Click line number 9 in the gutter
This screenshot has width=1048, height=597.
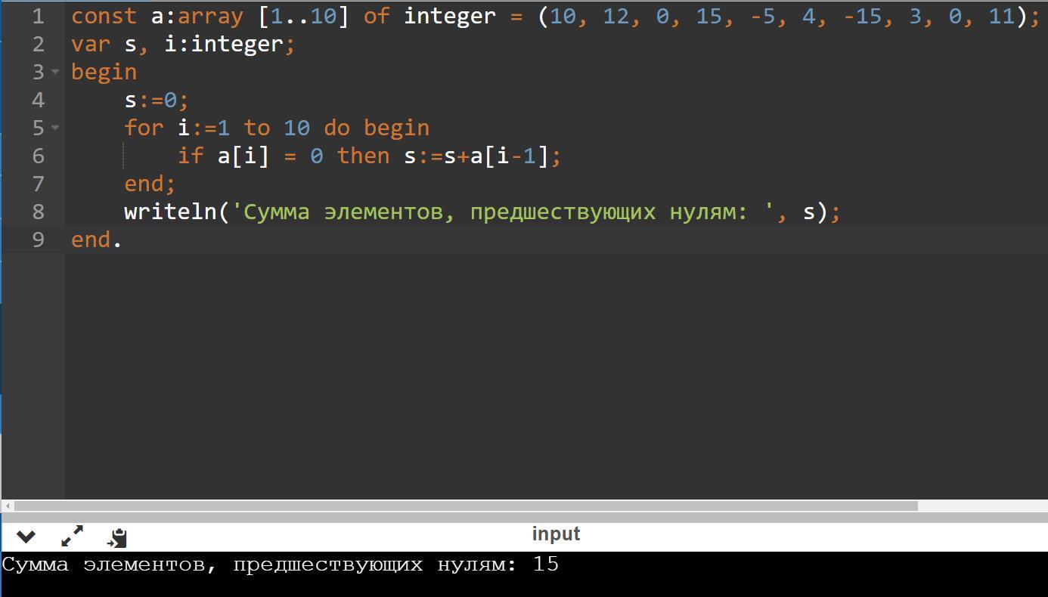(38, 240)
